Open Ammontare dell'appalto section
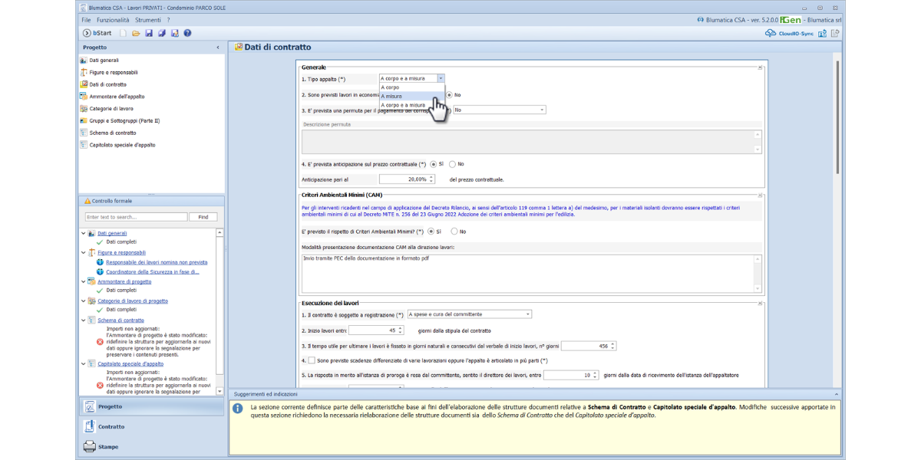Viewport: 921px width, 460px height. tap(117, 97)
